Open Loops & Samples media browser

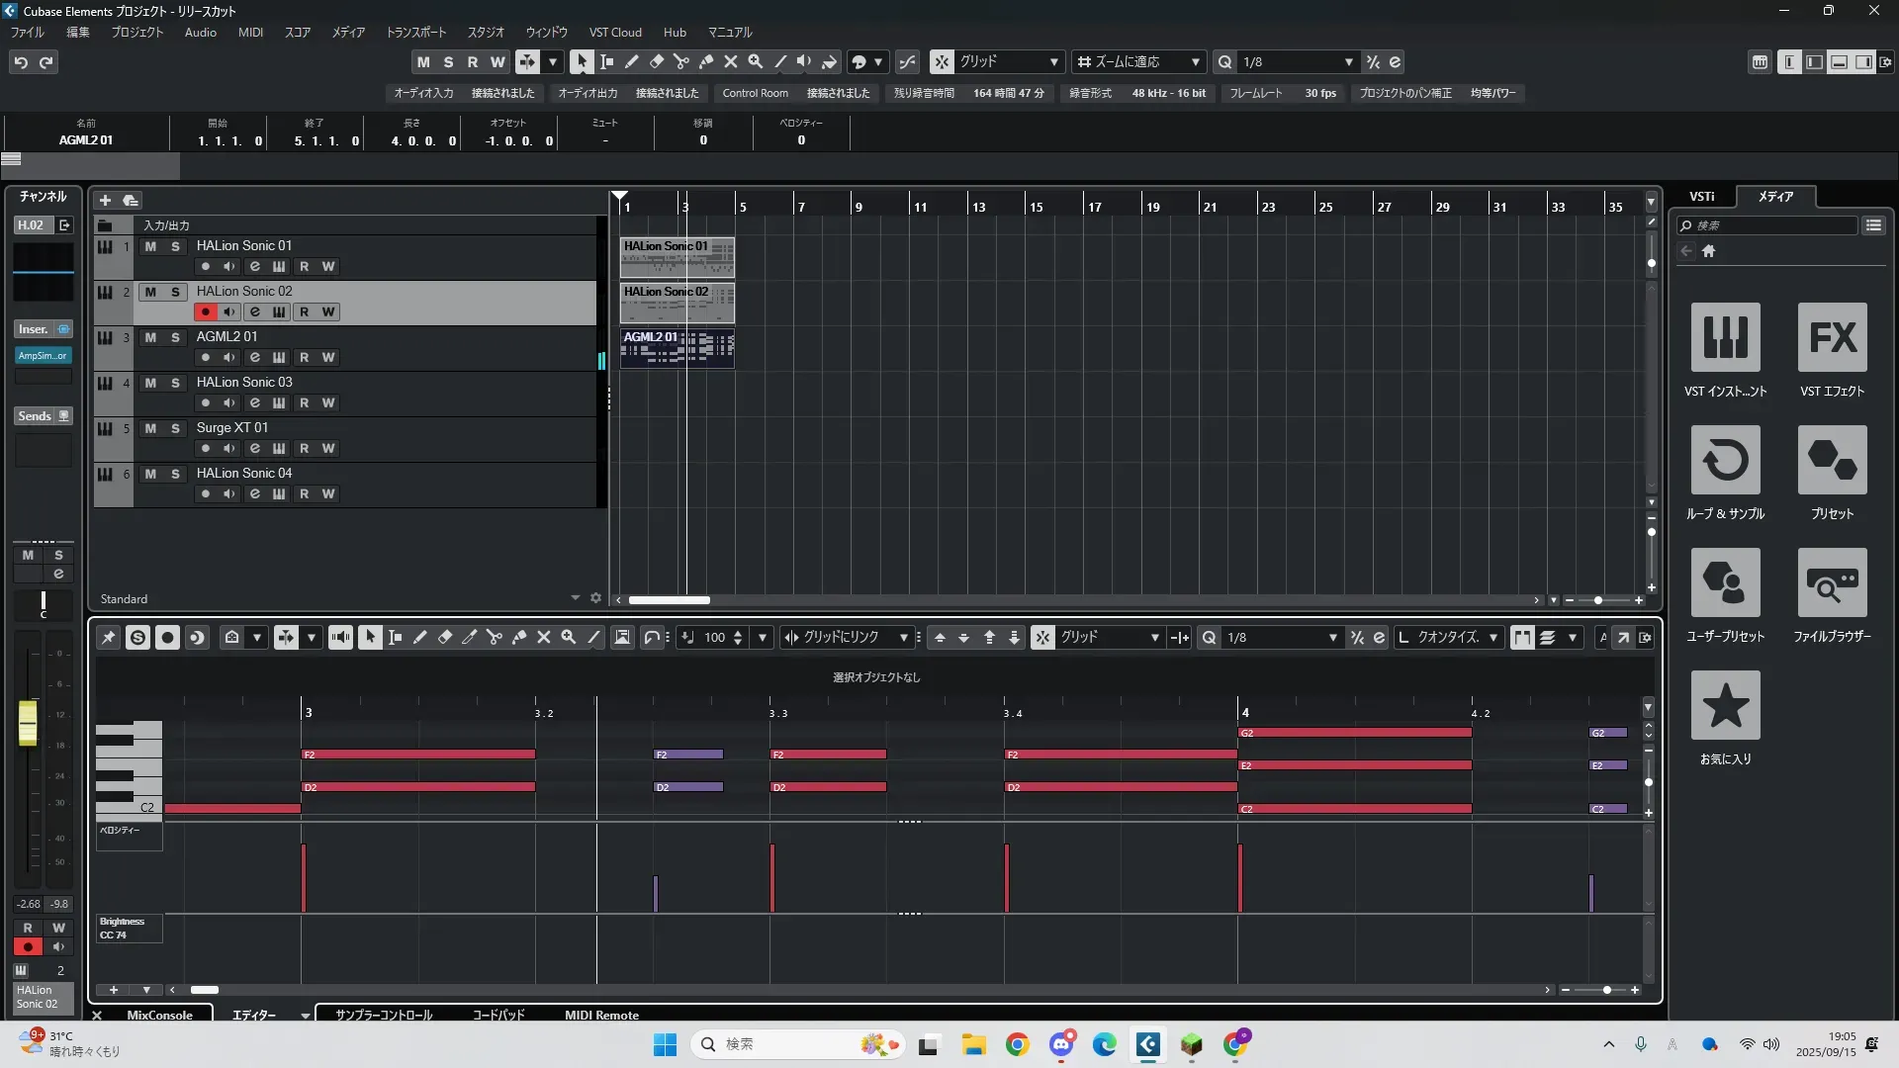tap(1725, 460)
